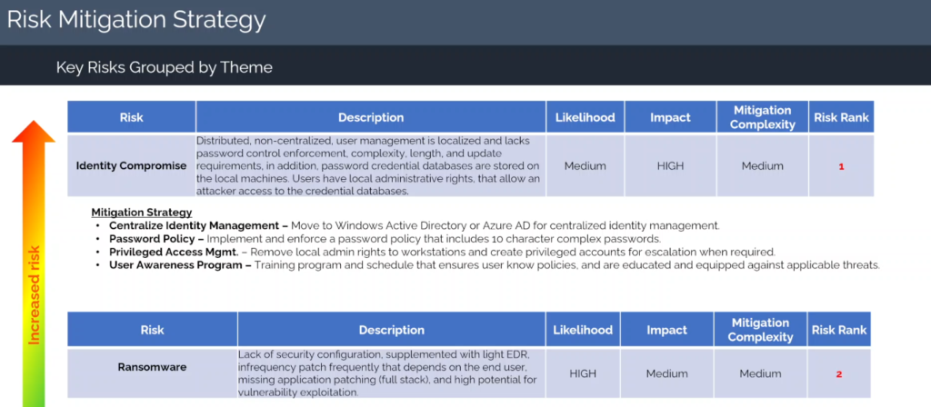This screenshot has width=931, height=407.
Task: Select the red Risk Rank 1 value
Action: [x=841, y=166]
